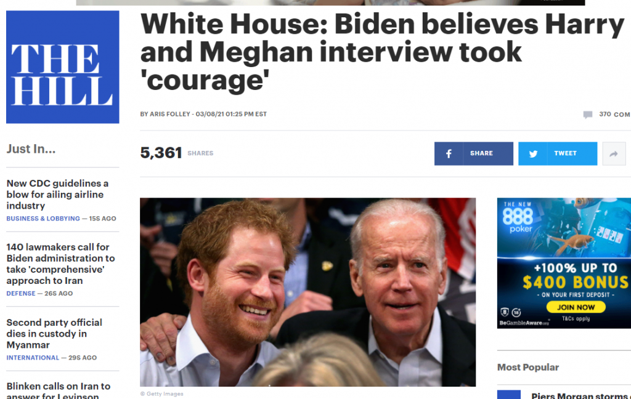Open the 140 lawmakers Iran story
This screenshot has width=631, height=399.
pos(60,264)
